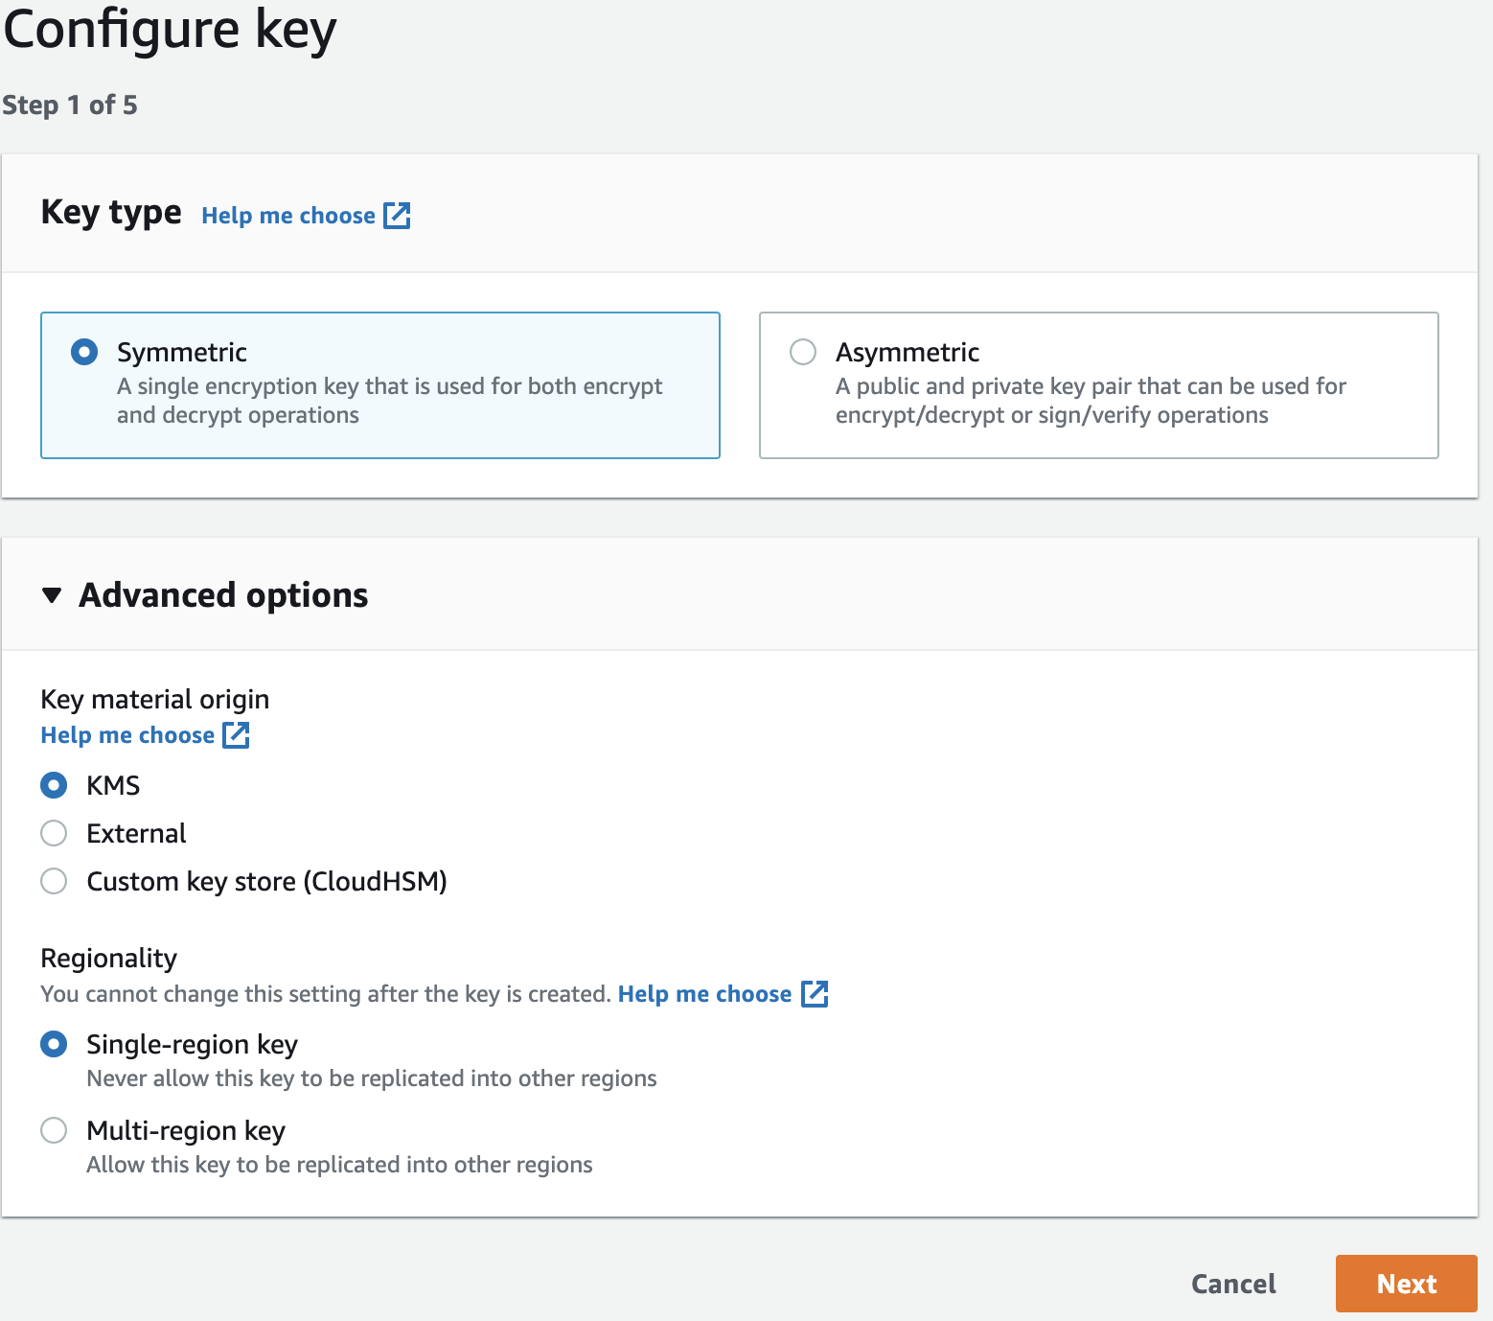Select the Asymmetric key type
Image resolution: width=1493 pixels, height=1321 pixels.
(x=803, y=352)
